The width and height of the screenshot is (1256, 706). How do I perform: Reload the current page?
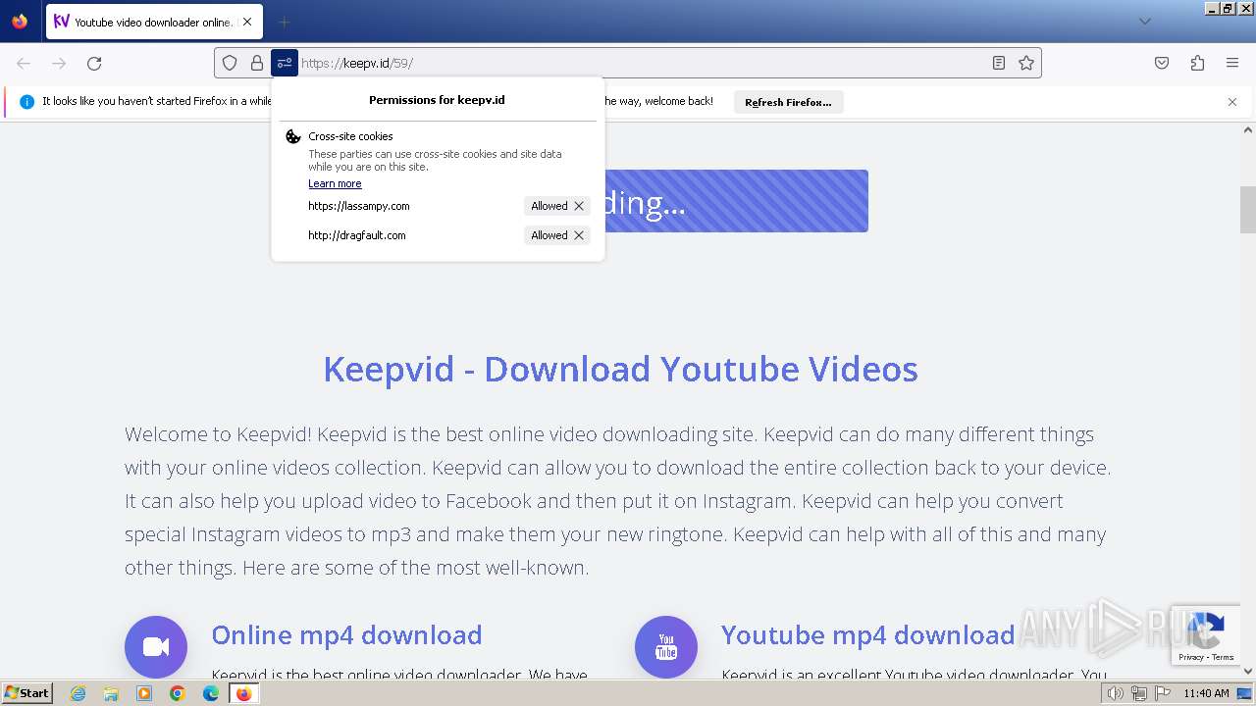point(94,63)
